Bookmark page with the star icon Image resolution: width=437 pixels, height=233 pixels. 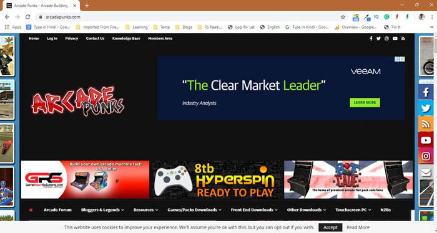pyautogui.click(x=343, y=17)
